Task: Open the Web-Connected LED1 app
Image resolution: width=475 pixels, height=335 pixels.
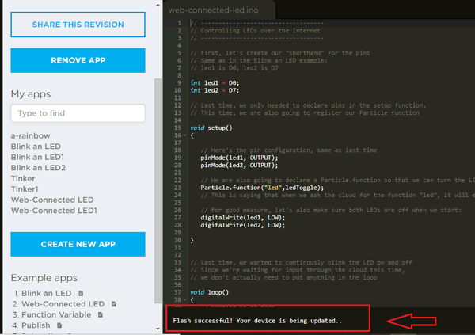Action: coord(54,211)
